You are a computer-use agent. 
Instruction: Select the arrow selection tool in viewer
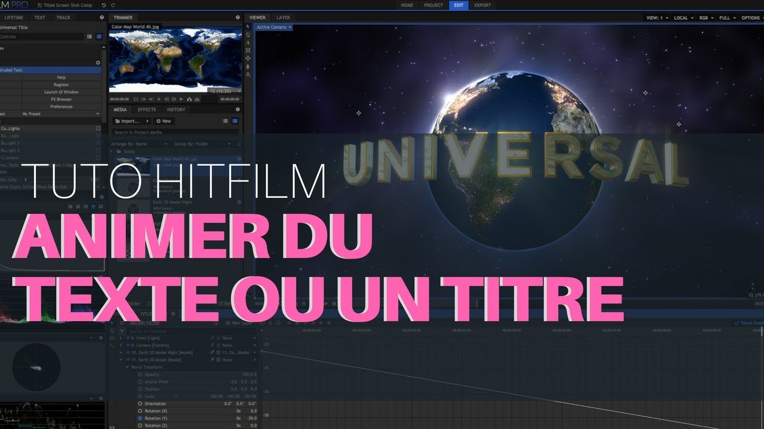pos(248,26)
